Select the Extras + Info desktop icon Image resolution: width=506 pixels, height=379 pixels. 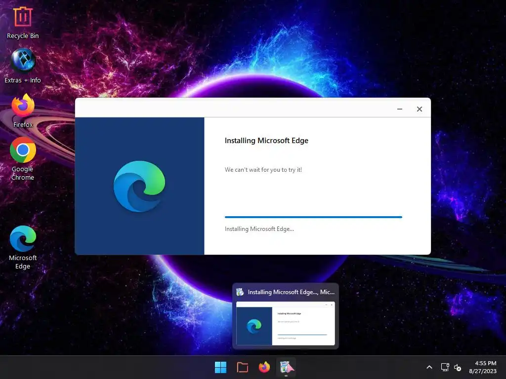pos(23,66)
